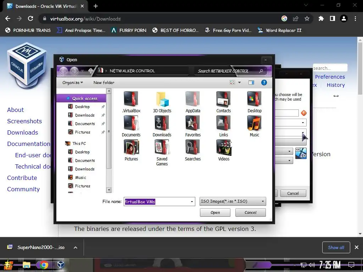Expand the recent locations dropdown arrow
363x272 pixels.
click(x=83, y=71)
